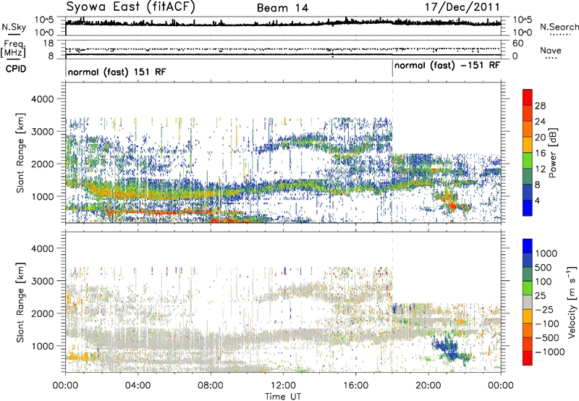Viewport: 579px width, 401px height.
Task: Click 'Slant Range [km]' label of velocity panel
Action: tap(20, 302)
